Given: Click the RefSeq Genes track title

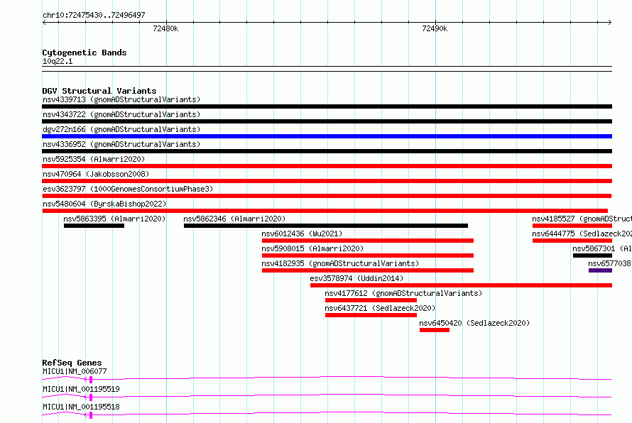Looking at the screenshot, I should click(72, 363).
